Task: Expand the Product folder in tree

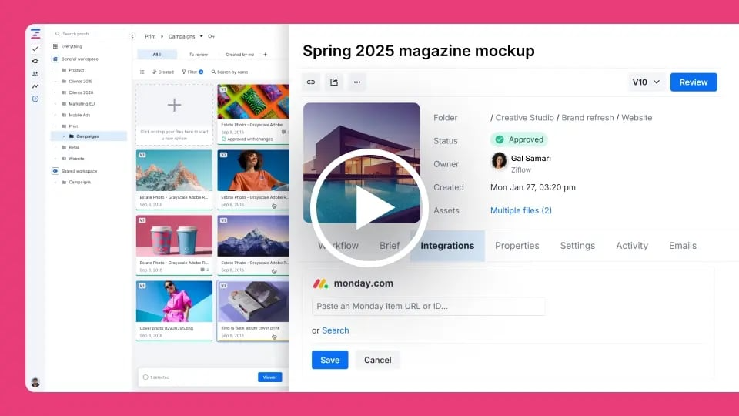Action: click(55, 70)
